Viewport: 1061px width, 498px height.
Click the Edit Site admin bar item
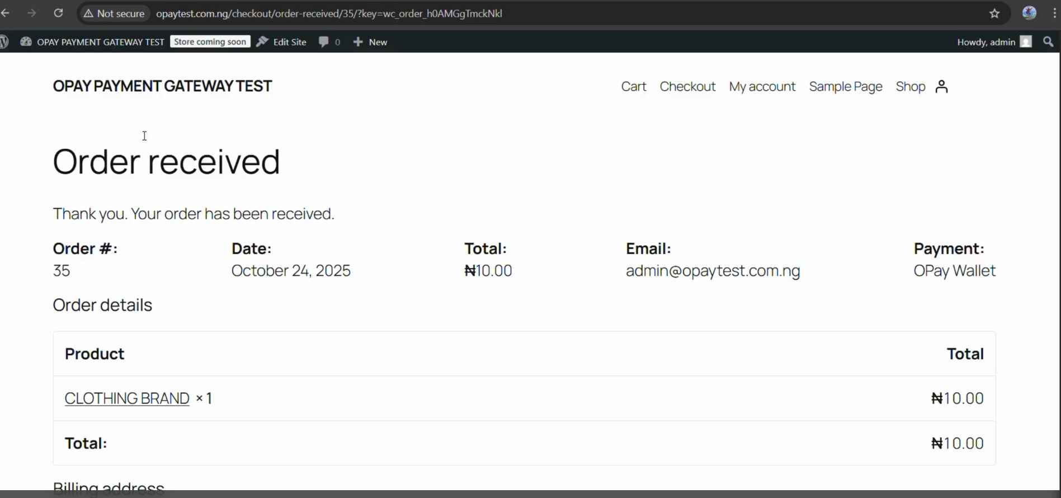click(x=282, y=42)
